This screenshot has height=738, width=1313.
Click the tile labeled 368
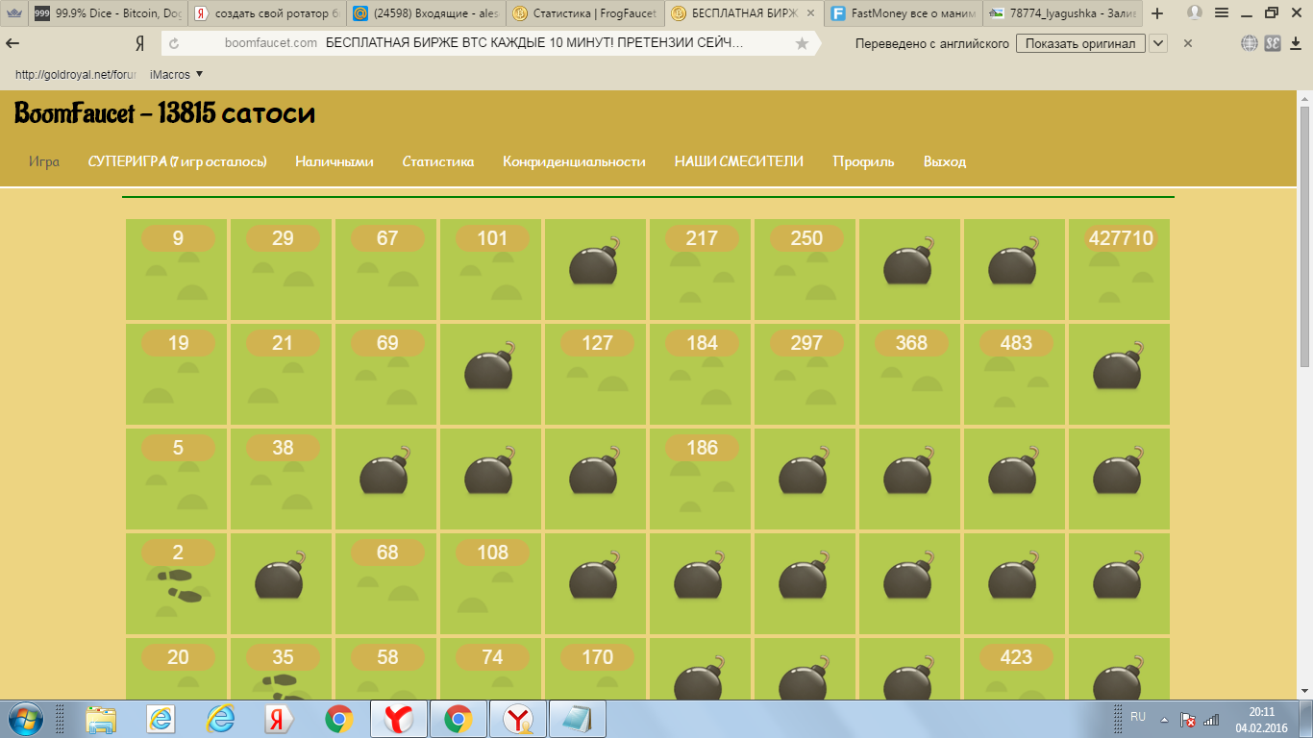pyautogui.click(x=910, y=375)
